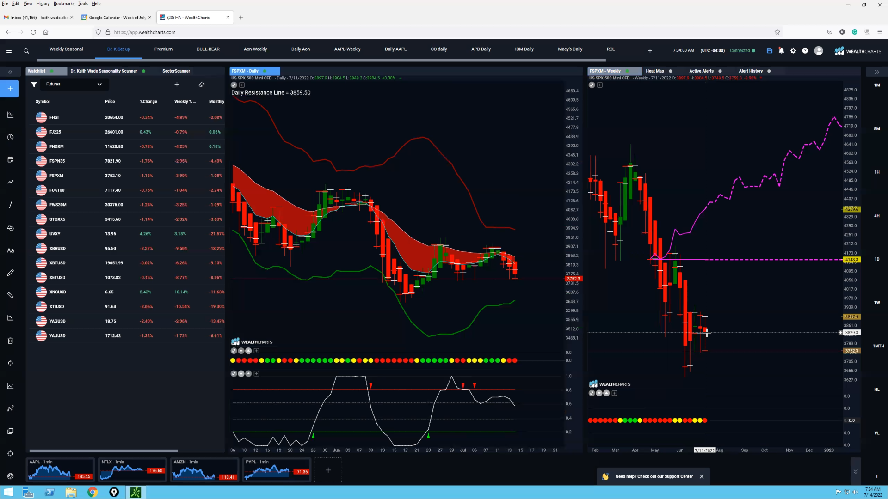Select the 4H timeframe button

point(877,216)
